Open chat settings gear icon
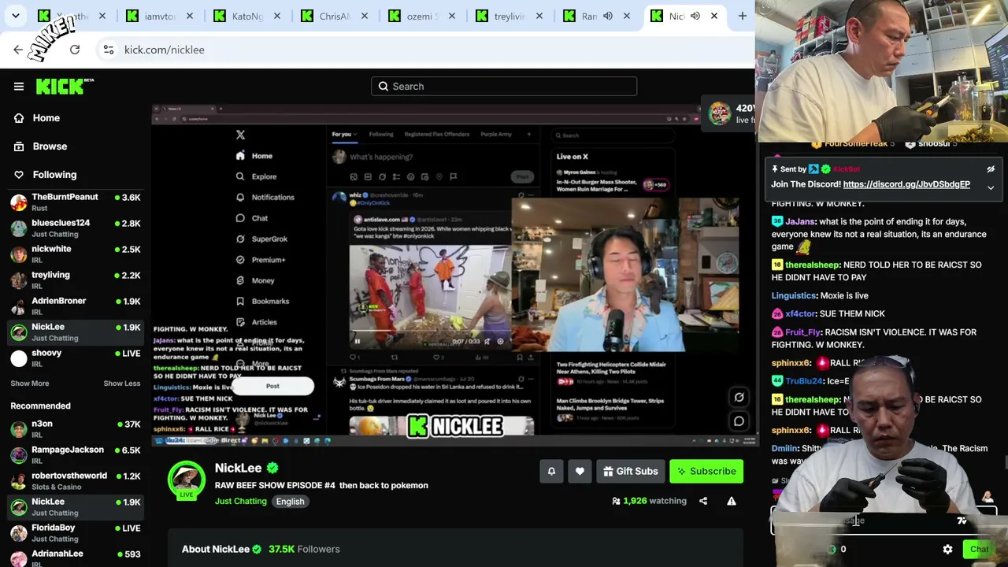This screenshot has width=1008, height=567. [947, 550]
